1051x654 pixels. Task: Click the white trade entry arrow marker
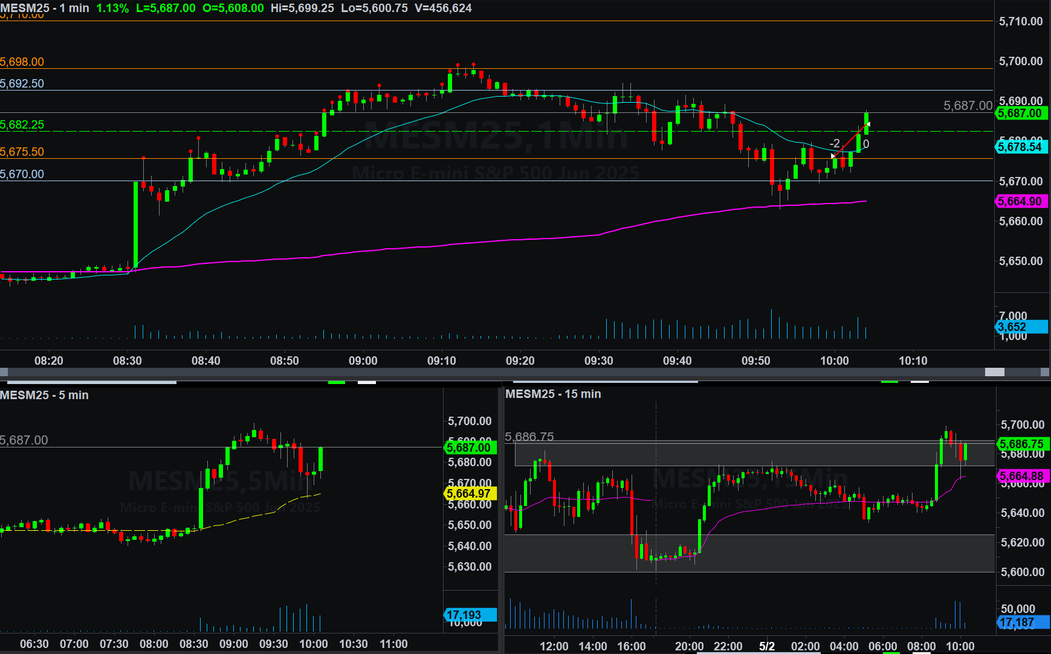click(833, 156)
